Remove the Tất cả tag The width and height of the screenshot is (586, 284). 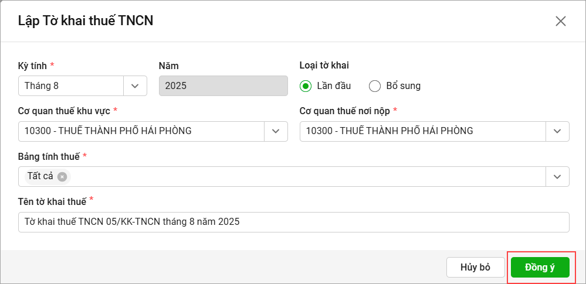coord(62,176)
